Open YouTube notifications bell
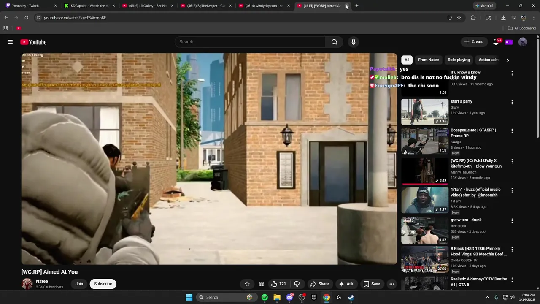Viewport: 540px width, 304px height. [496, 42]
